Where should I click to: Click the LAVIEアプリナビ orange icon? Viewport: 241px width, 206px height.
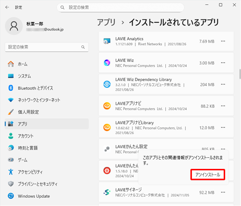click(x=107, y=106)
